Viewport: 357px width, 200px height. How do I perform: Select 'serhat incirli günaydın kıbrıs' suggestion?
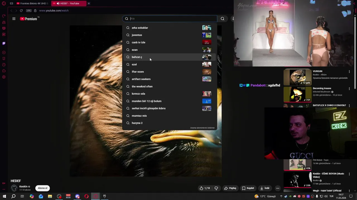[x=170, y=108]
